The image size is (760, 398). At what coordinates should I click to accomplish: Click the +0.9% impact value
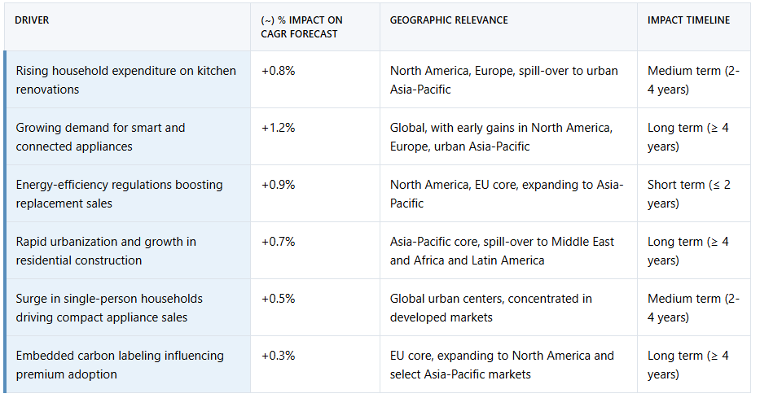[278, 185]
